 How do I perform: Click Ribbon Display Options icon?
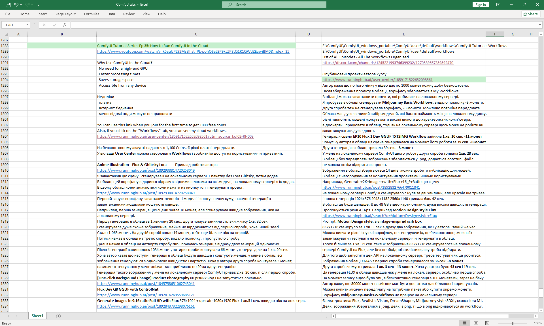click(x=498, y=5)
